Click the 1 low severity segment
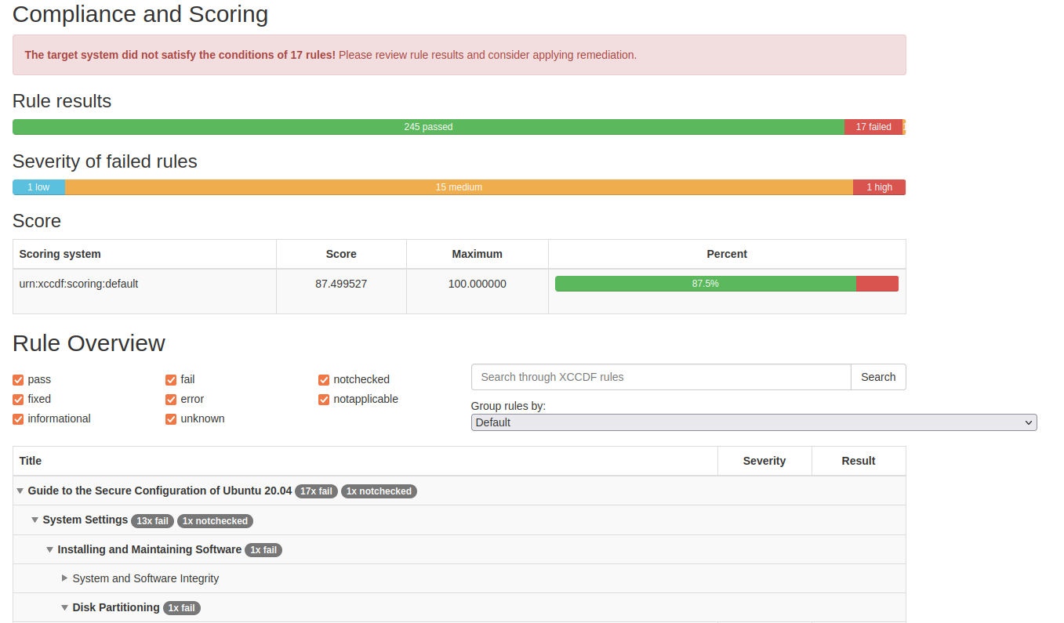 tap(38, 187)
